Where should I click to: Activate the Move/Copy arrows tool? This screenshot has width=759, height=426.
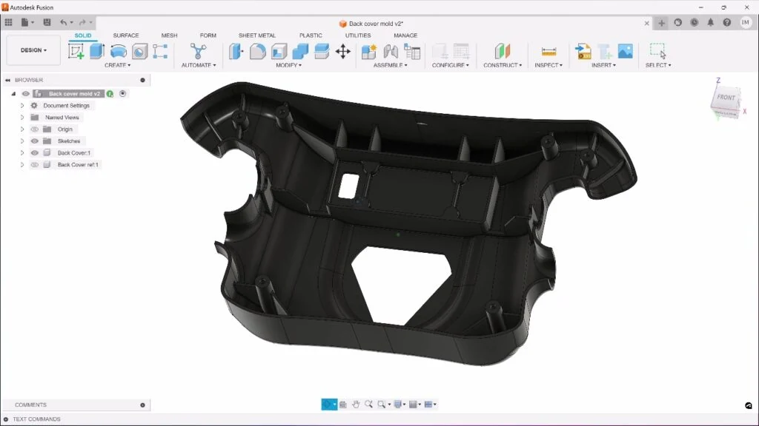point(342,51)
